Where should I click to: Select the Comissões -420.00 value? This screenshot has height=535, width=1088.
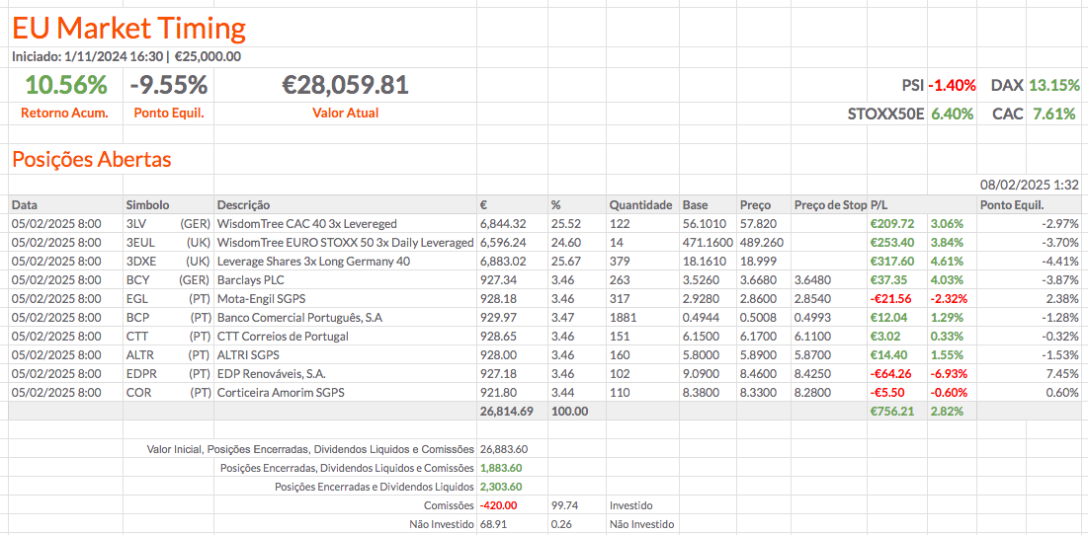click(x=498, y=504)
